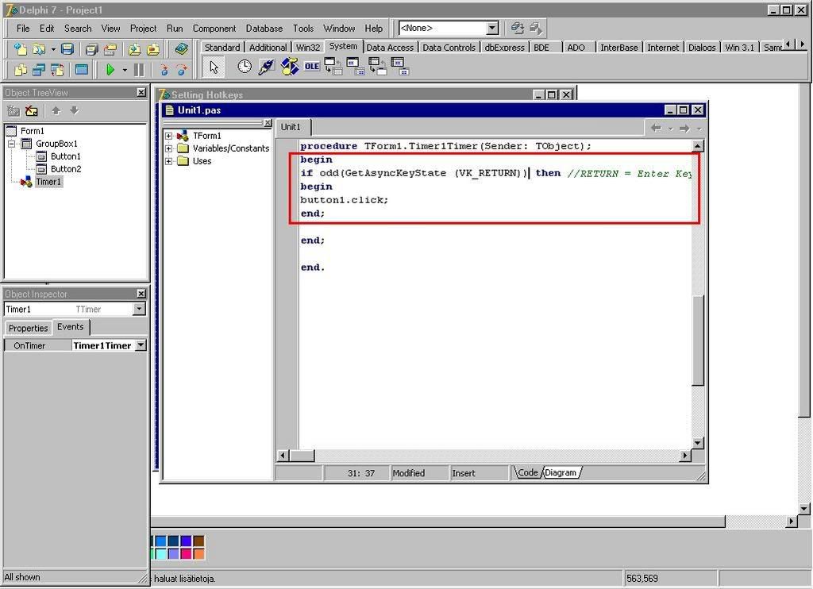
Task: Select the PaintBox component in System palette
Action: (267, 67)
